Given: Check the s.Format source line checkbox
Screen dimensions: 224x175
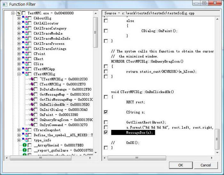Looking at the screenshot, I should point(106,127).
